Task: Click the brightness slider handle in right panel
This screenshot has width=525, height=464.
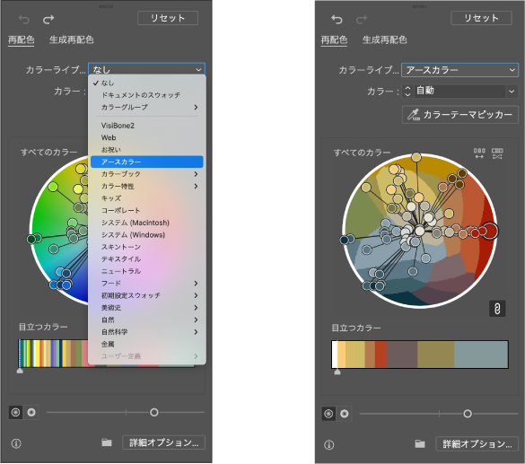Action: click(x=468, y=414)
